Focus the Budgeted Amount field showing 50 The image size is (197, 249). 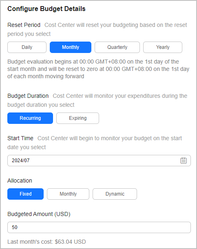click(99, 227)
